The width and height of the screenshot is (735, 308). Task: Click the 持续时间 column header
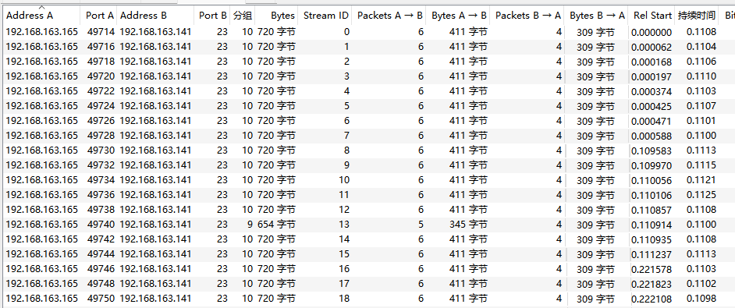pyautogui.click(x=697, y=15)
